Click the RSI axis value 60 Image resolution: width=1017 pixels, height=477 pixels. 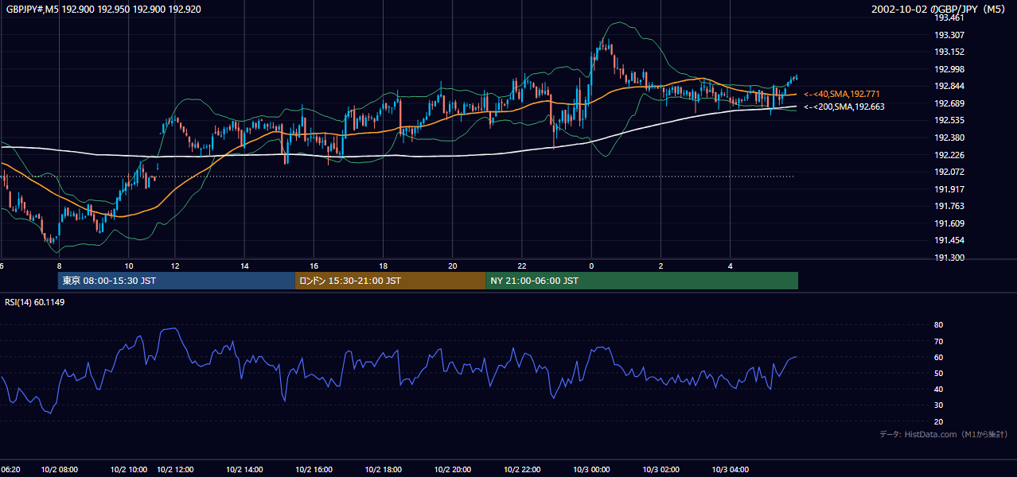938,357
